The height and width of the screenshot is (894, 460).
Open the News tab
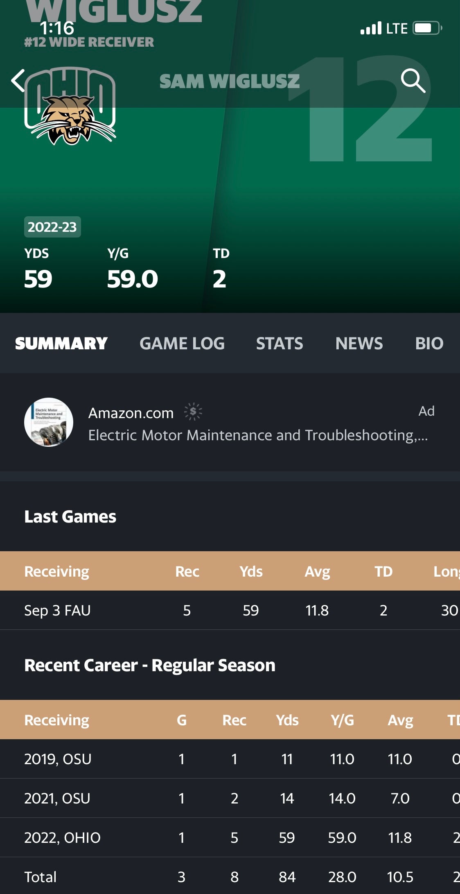tap(359, 343)
